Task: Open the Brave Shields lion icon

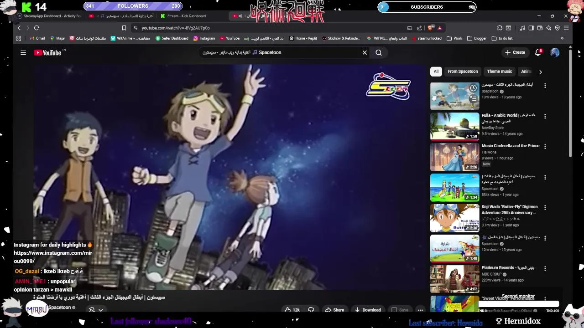Action: coord(430,28)
